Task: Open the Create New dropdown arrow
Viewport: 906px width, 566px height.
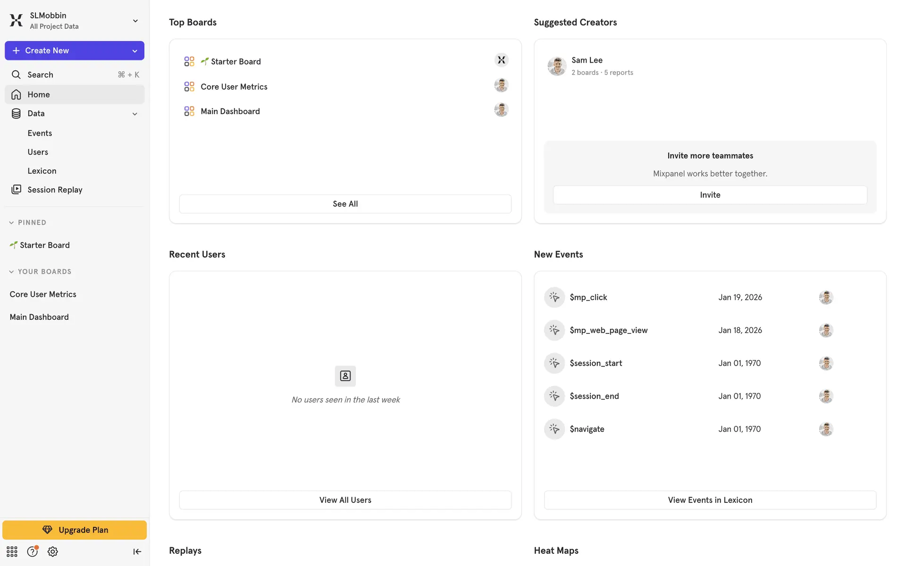Action: pos(134,51)
